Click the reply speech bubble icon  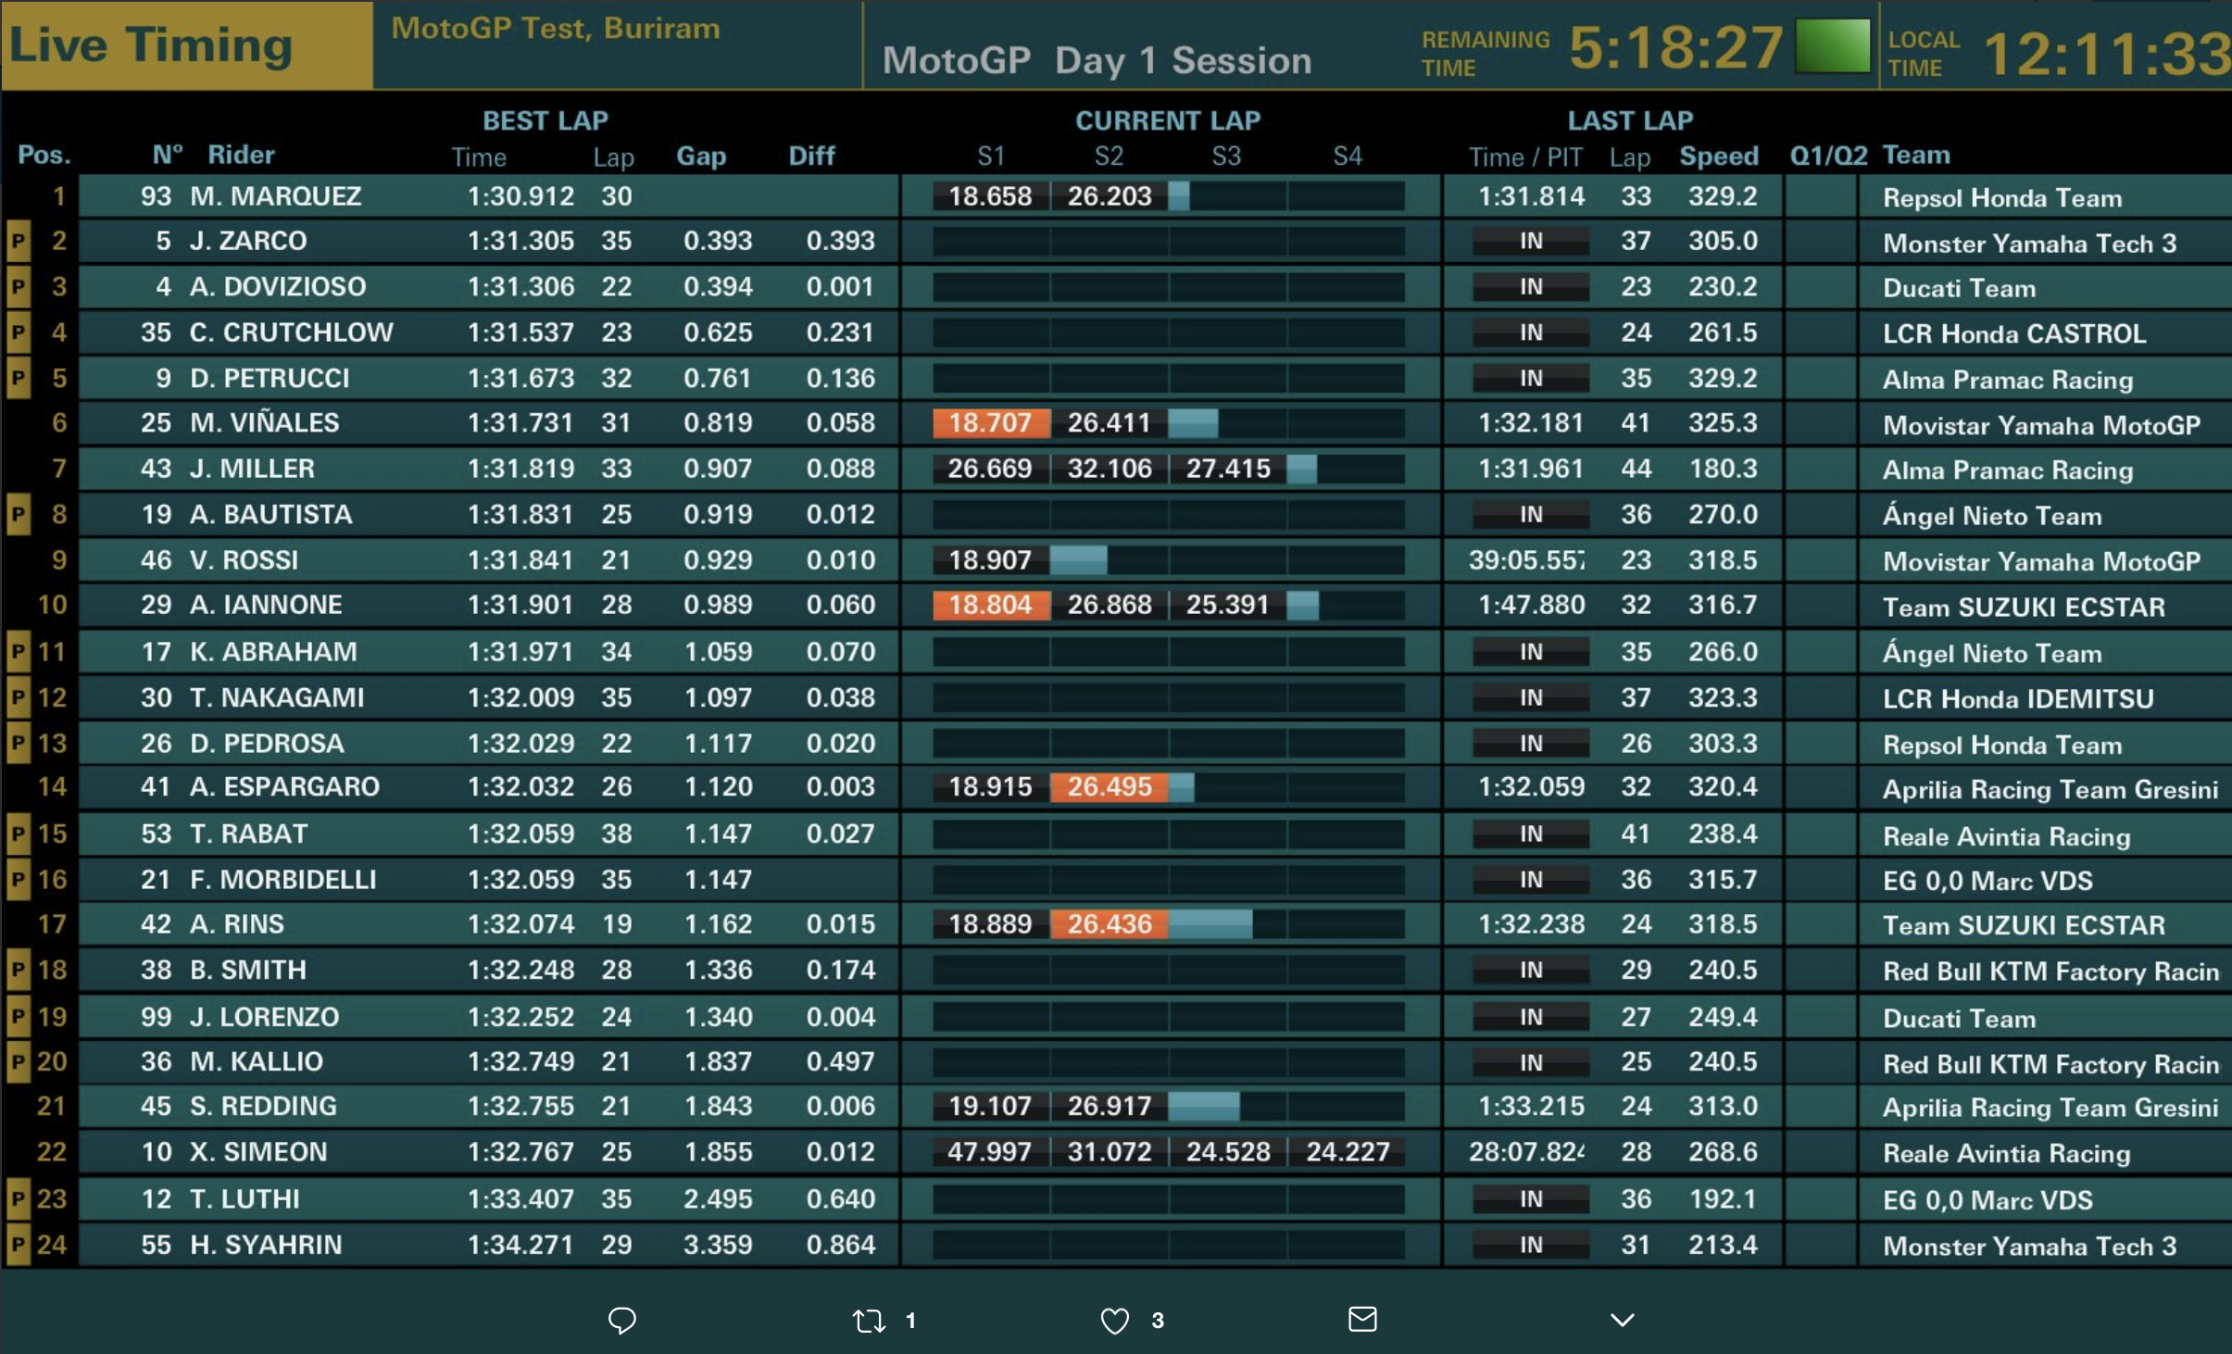click(621, 1320)
